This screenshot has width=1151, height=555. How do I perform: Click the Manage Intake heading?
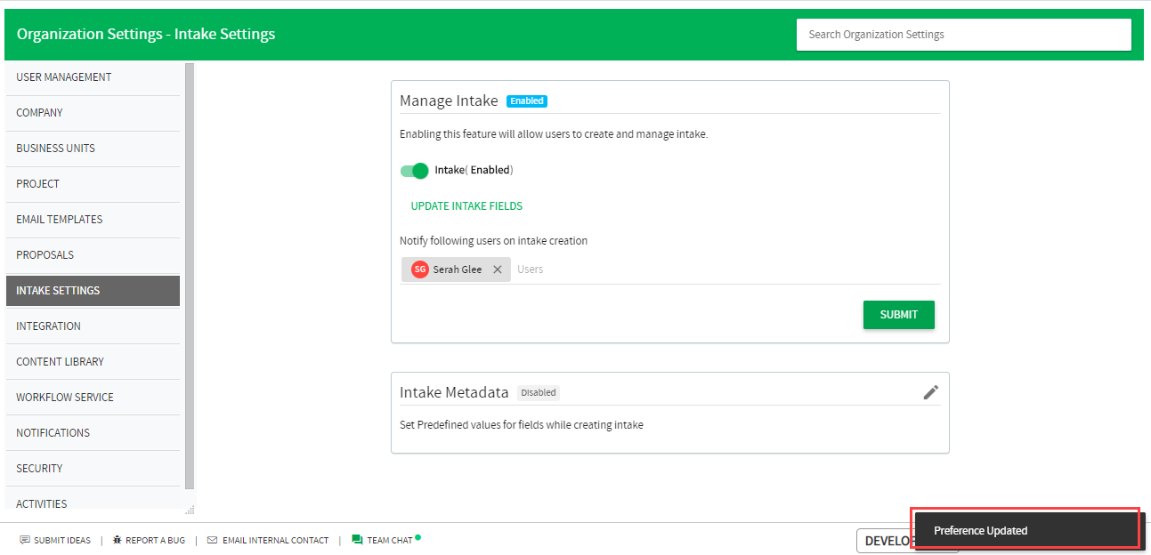pyautogui.click(x=449, y=101)
